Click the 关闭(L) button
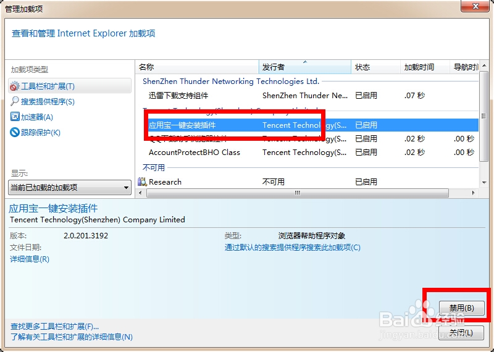The height and width of the screenshot is (352, 494). click(x=461, y=332)
